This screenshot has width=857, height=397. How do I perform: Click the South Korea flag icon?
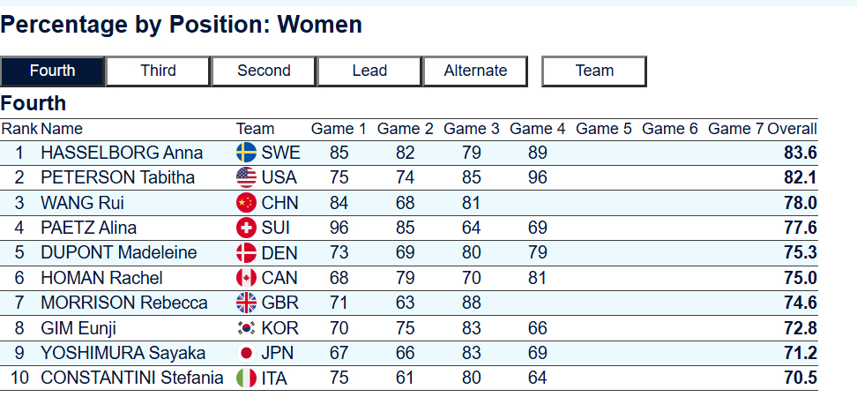pyautogui.click(x=246, y=328)
